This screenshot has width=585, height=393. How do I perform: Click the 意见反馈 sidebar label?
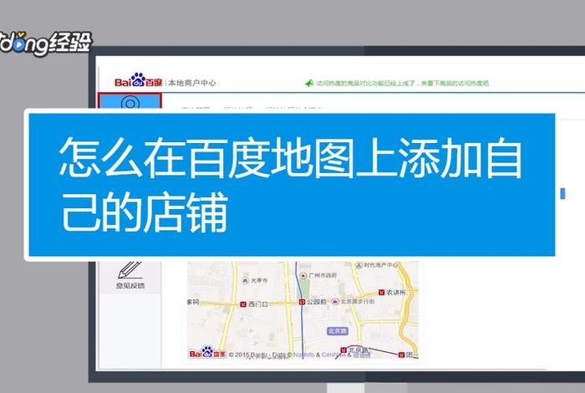(x=130, y=286)
